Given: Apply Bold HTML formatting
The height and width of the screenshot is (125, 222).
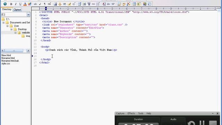Looking at the screenshot, I should point(11,4).
